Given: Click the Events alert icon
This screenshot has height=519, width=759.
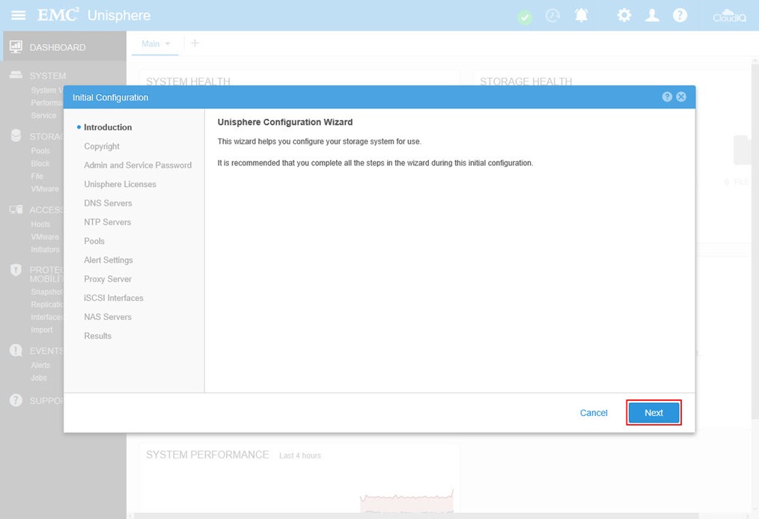Looking at the screenshot, I should [16, 350].
